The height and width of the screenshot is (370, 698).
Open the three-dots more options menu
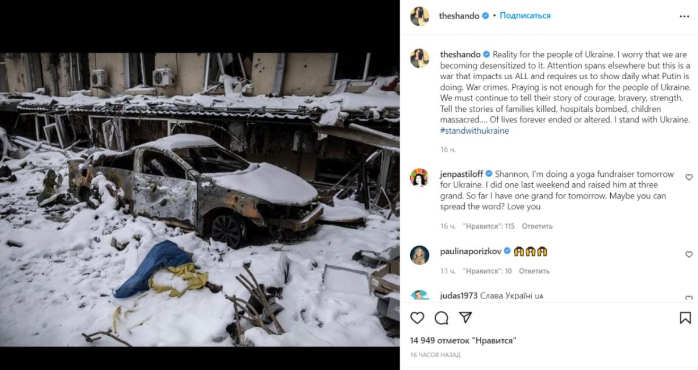coord(684,16)
